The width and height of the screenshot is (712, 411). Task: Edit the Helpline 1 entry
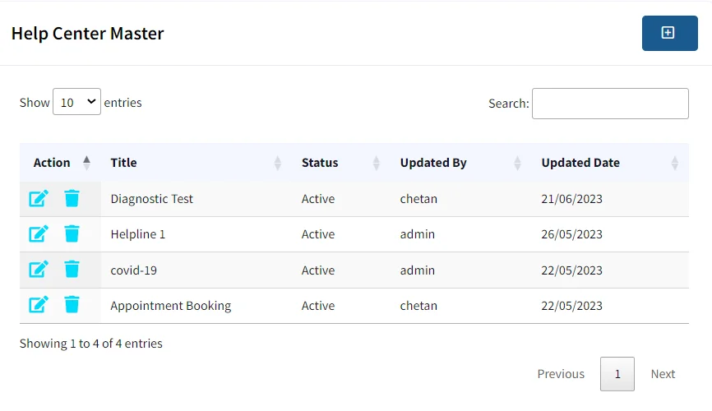click(x=39, y=234)
